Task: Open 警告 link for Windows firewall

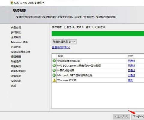Action: pos(130,80)
